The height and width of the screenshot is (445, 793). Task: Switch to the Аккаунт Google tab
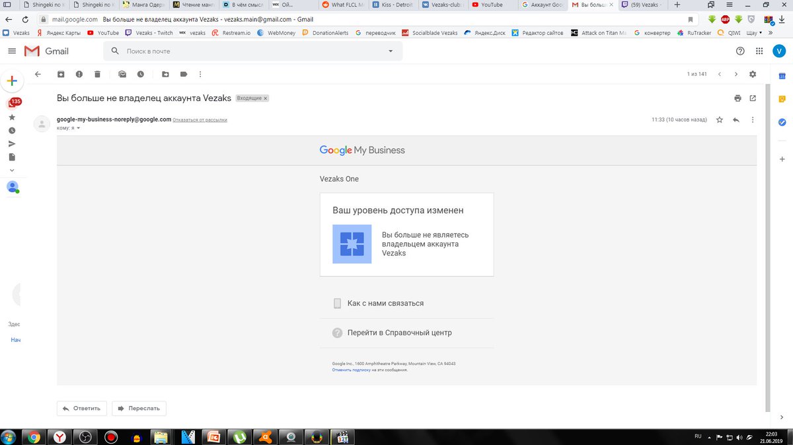click(x=542, y=5)
